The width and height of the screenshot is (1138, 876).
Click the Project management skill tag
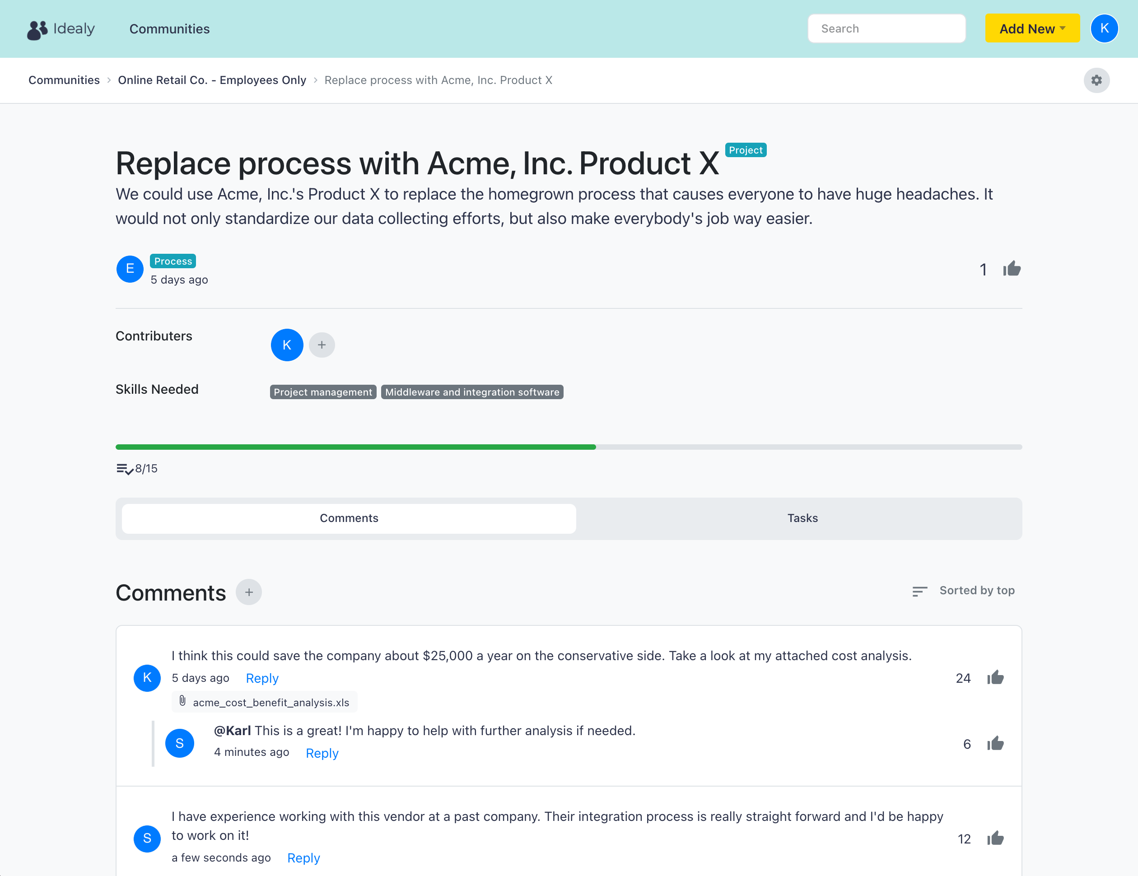[x=323, y=392]
